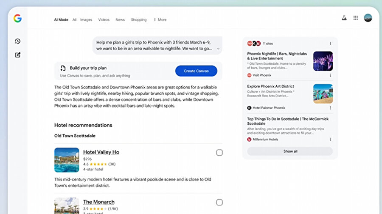
Task: Select The Monarch hotel checkbox
Action: coord(219,203)
